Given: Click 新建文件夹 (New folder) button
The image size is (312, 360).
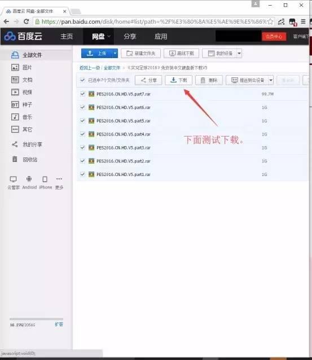Looking at the screenshot, I should click(x=140, y=53).
